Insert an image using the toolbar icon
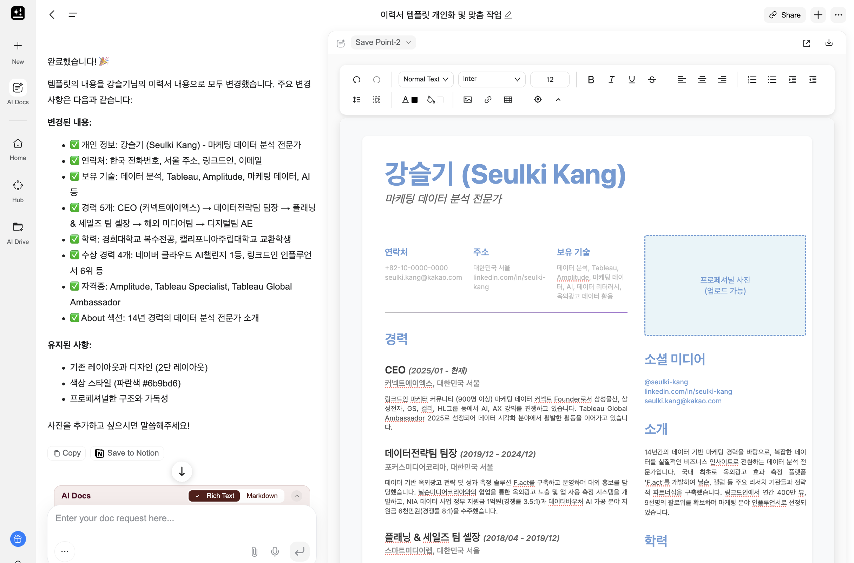854x563 pixels. [467, 99]
